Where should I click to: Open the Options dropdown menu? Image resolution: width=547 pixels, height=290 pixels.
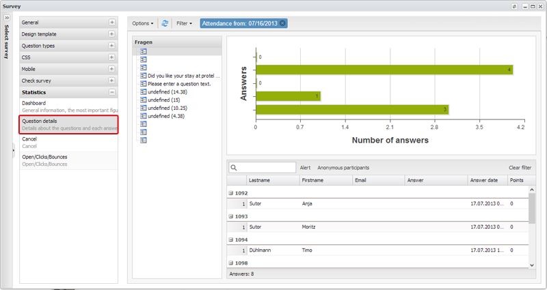pos(143,23)
